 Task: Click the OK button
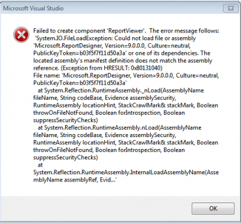pyautogui.click(x=213, y=209)
